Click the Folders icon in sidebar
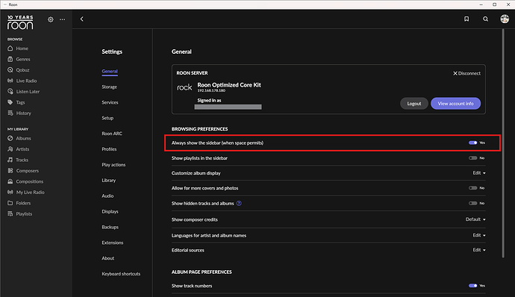515x297 pixels. pyautogui.click(x=10, y=203)
